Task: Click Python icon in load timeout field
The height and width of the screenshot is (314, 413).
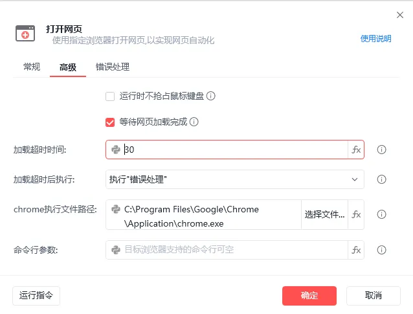Action: [116, 150]
